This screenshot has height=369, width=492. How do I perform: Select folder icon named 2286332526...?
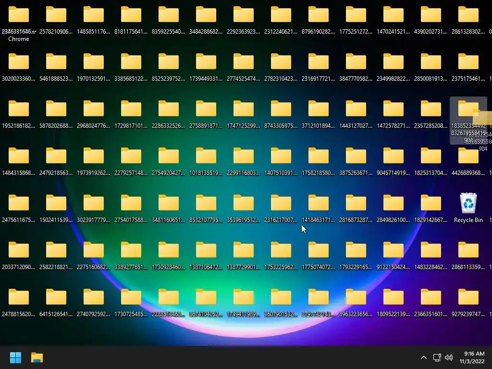[169, 109]
